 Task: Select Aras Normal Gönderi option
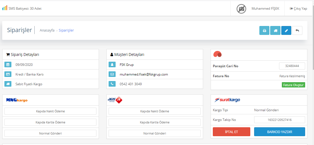(x=155, y=133)
